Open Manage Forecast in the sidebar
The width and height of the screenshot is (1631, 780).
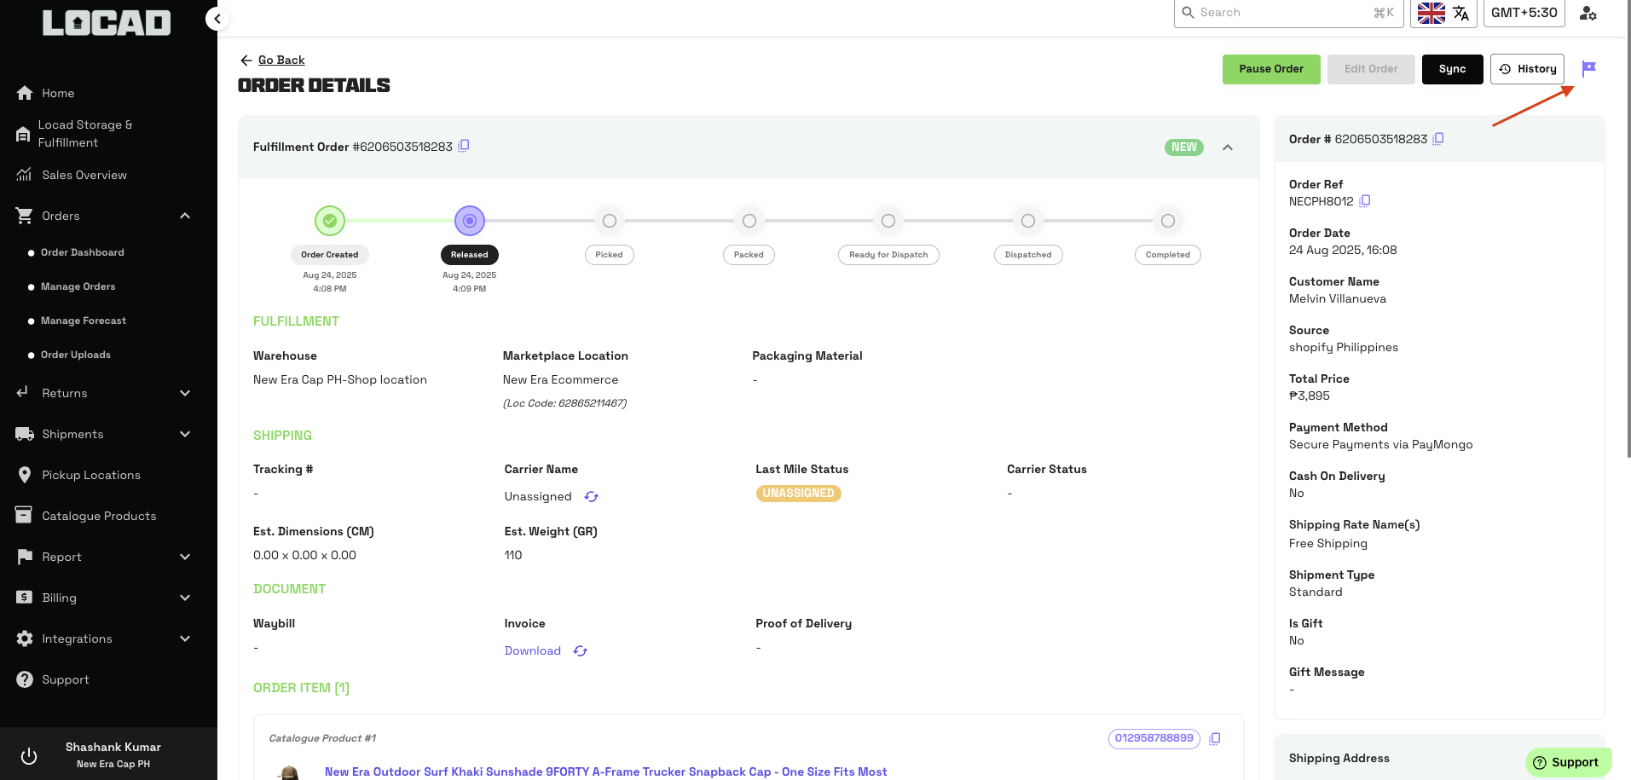coord(84,321)
